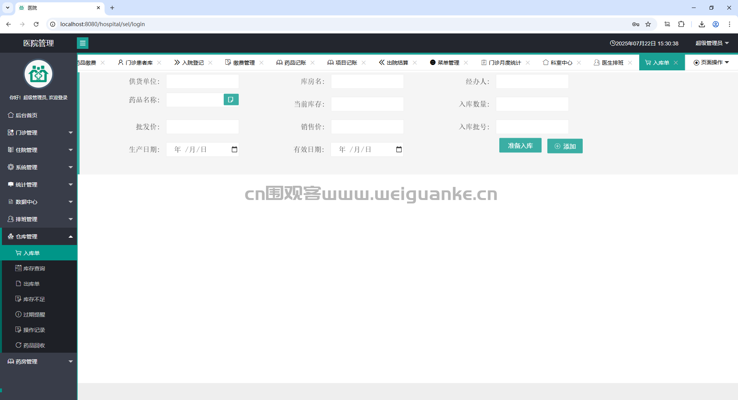738x400 pixels.
Task: Open 库存不足 in the sidebar
Action: click(x=38, y=299)
